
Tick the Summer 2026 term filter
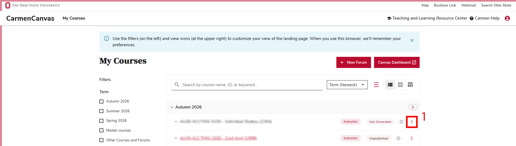click(101, 111)
